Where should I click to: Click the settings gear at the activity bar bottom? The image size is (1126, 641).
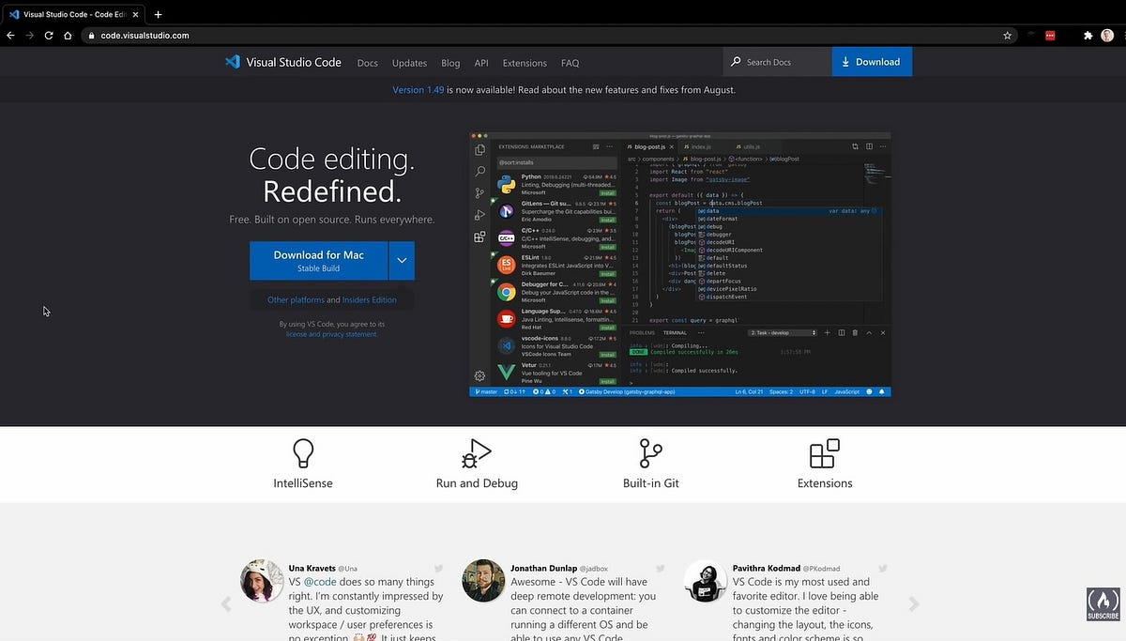point(479,374)
